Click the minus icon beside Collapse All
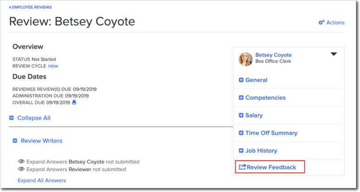This screenshot has width=360, height=192. (x=12, y=118)
